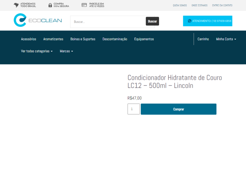
Task: Expand the Marcas dropdown
Action: tap(66, 51)
